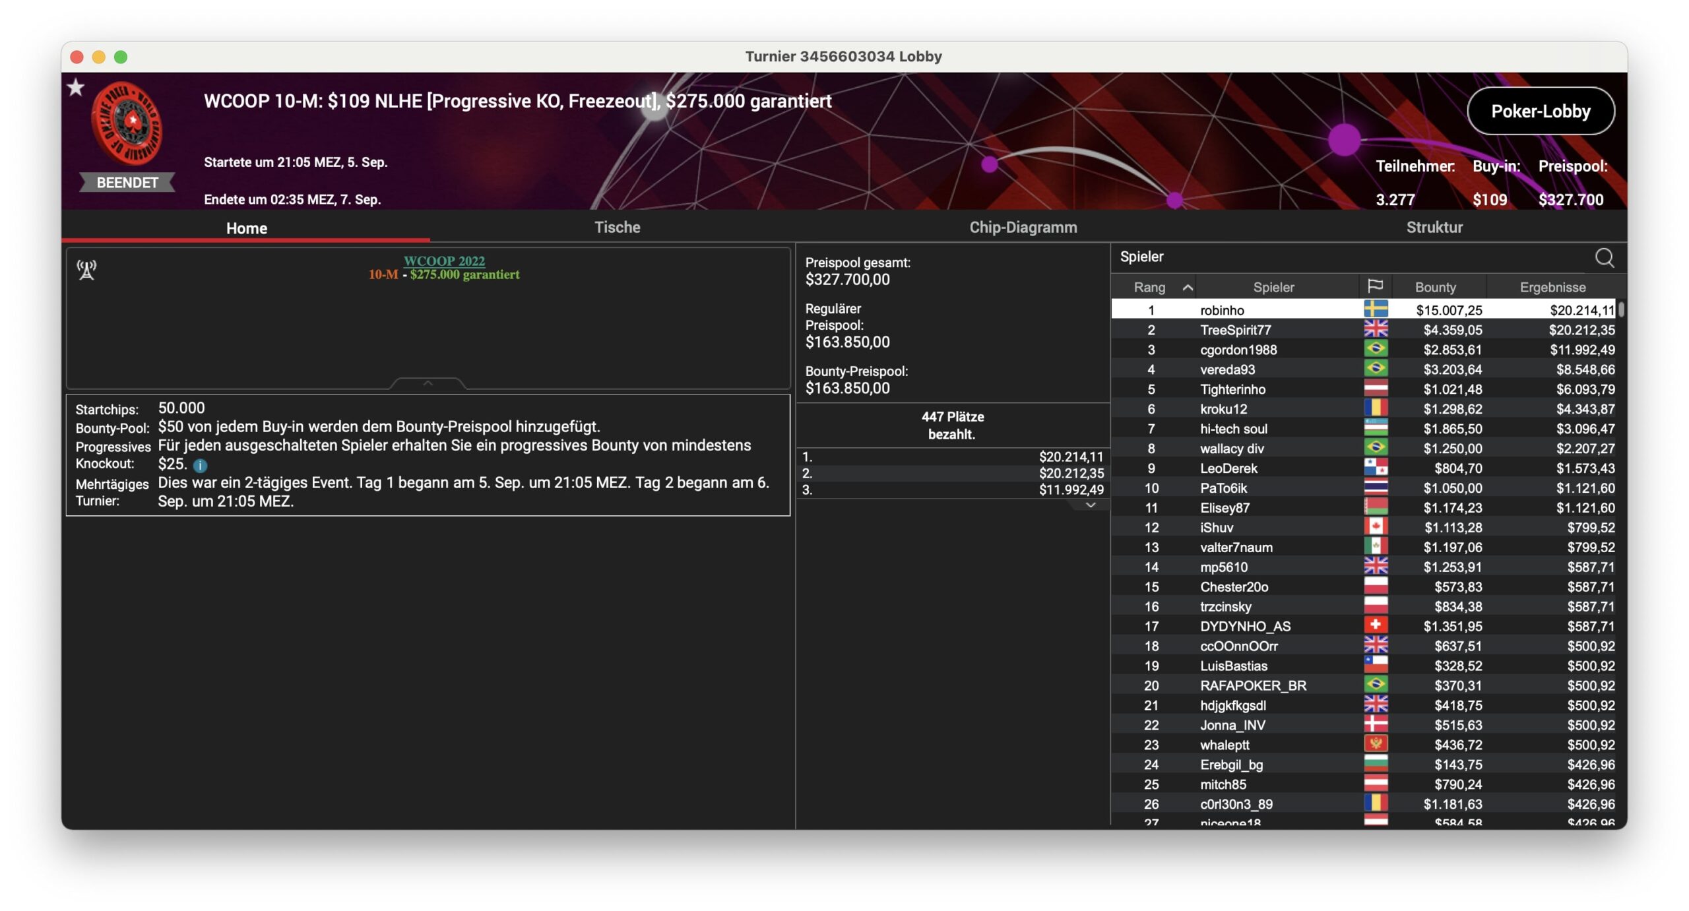Screen dimensions: 1689x911
Task: Open the player search magnifier
Action: coord(1604,257)
